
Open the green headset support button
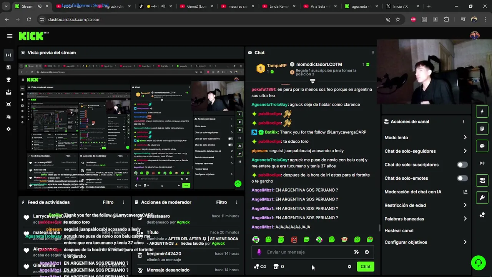point(479,263)
